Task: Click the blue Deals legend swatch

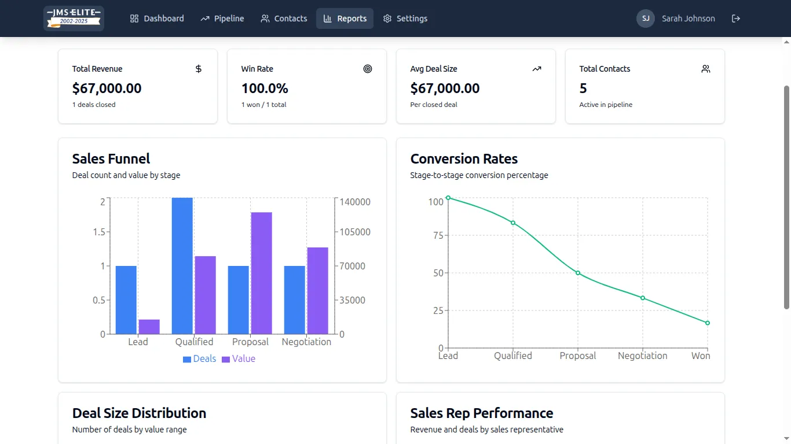Action: pos(187,359)
